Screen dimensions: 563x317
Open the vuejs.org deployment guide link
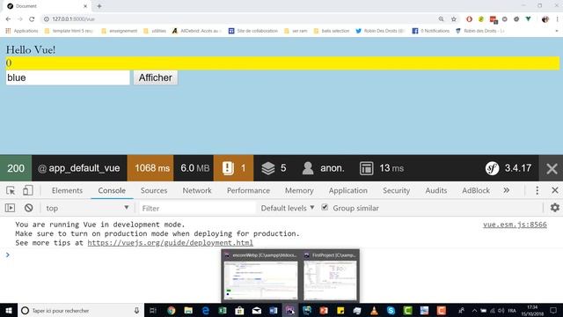click(170, 243)
